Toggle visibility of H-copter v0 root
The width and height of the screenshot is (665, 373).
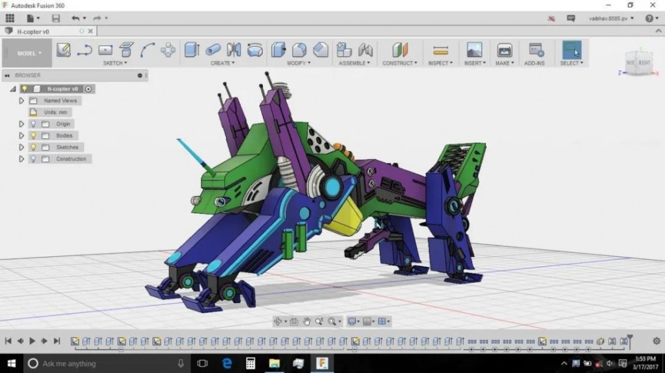click(25, 89)
